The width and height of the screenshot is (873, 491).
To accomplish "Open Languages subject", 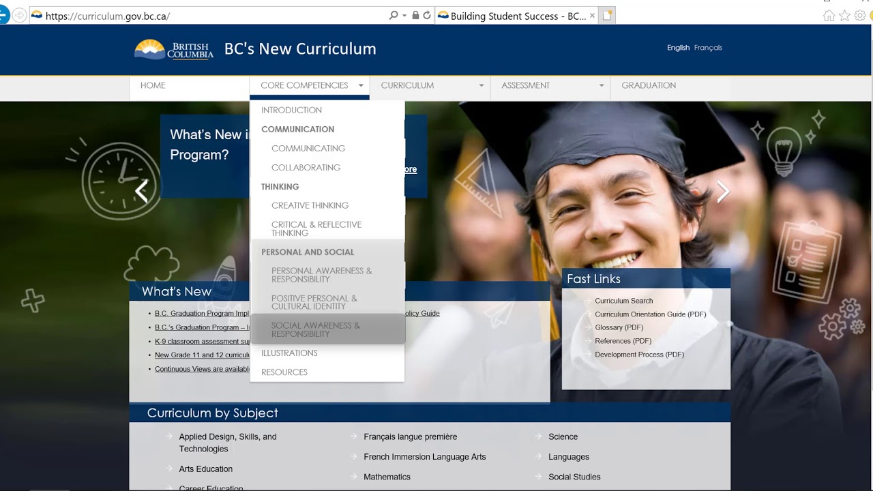I will coord(568,457).
